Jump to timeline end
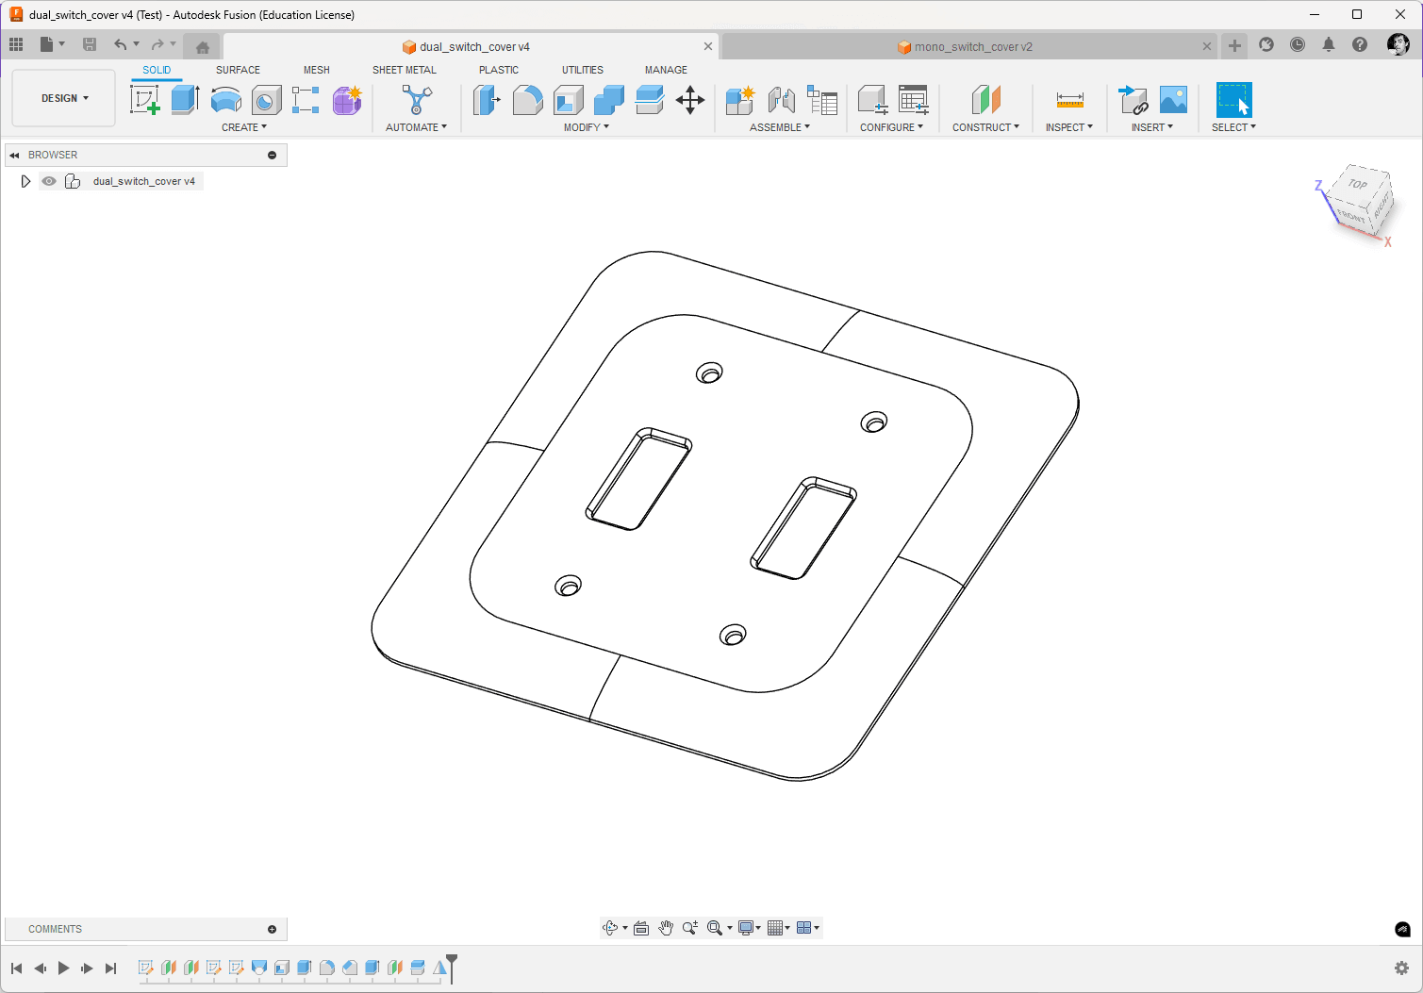 point(110,968)
